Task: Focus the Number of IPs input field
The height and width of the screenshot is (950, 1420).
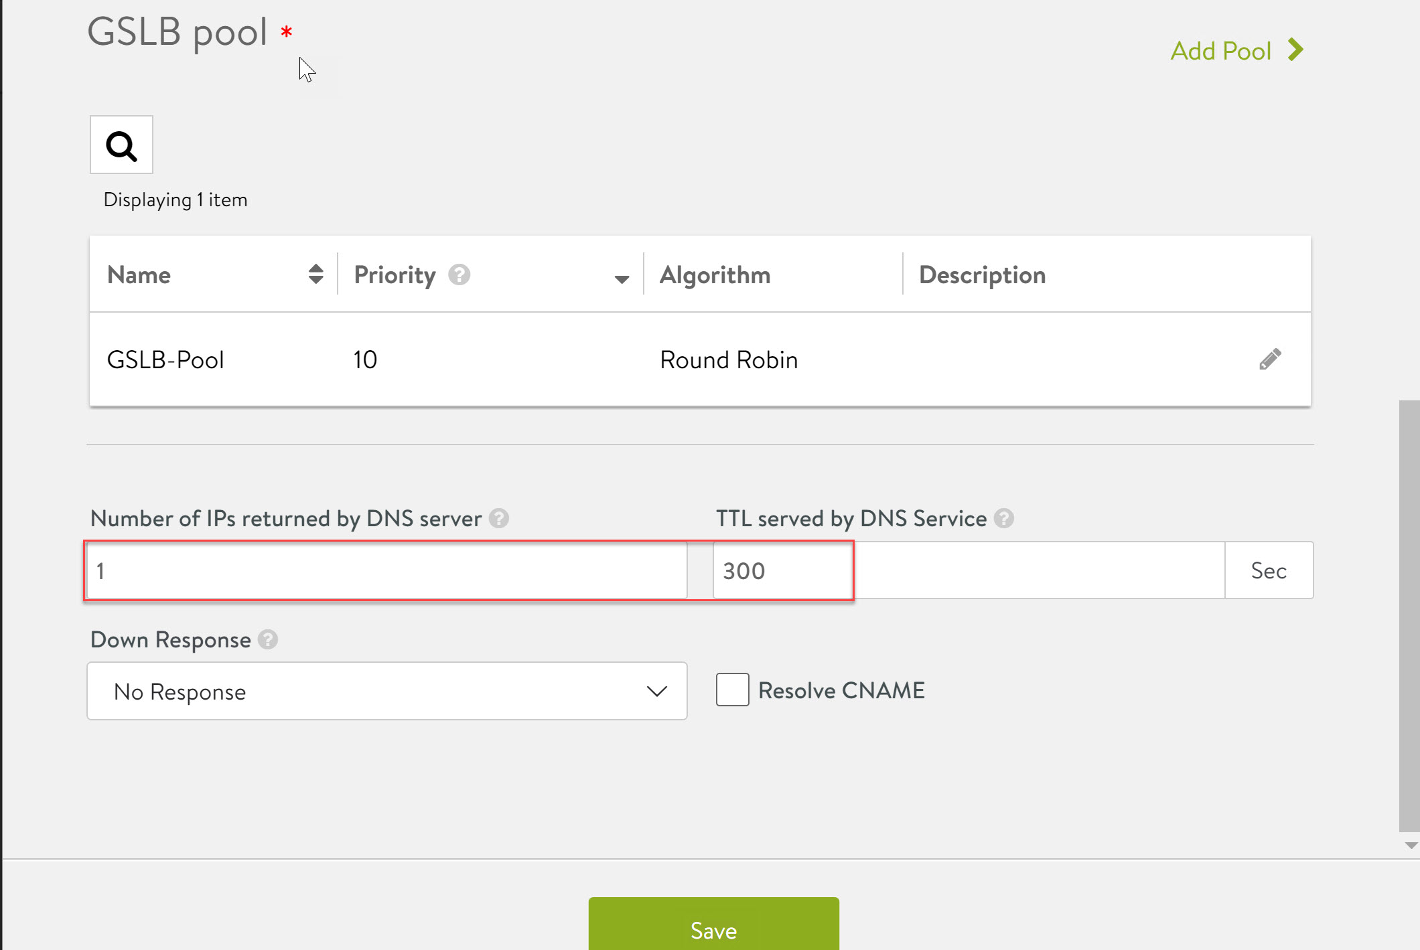Action: click(x=386, y=570)
